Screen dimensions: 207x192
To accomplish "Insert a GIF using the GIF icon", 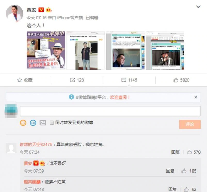I will point(33,123).
